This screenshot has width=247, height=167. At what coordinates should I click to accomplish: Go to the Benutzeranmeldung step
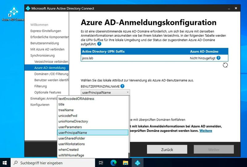44,43
